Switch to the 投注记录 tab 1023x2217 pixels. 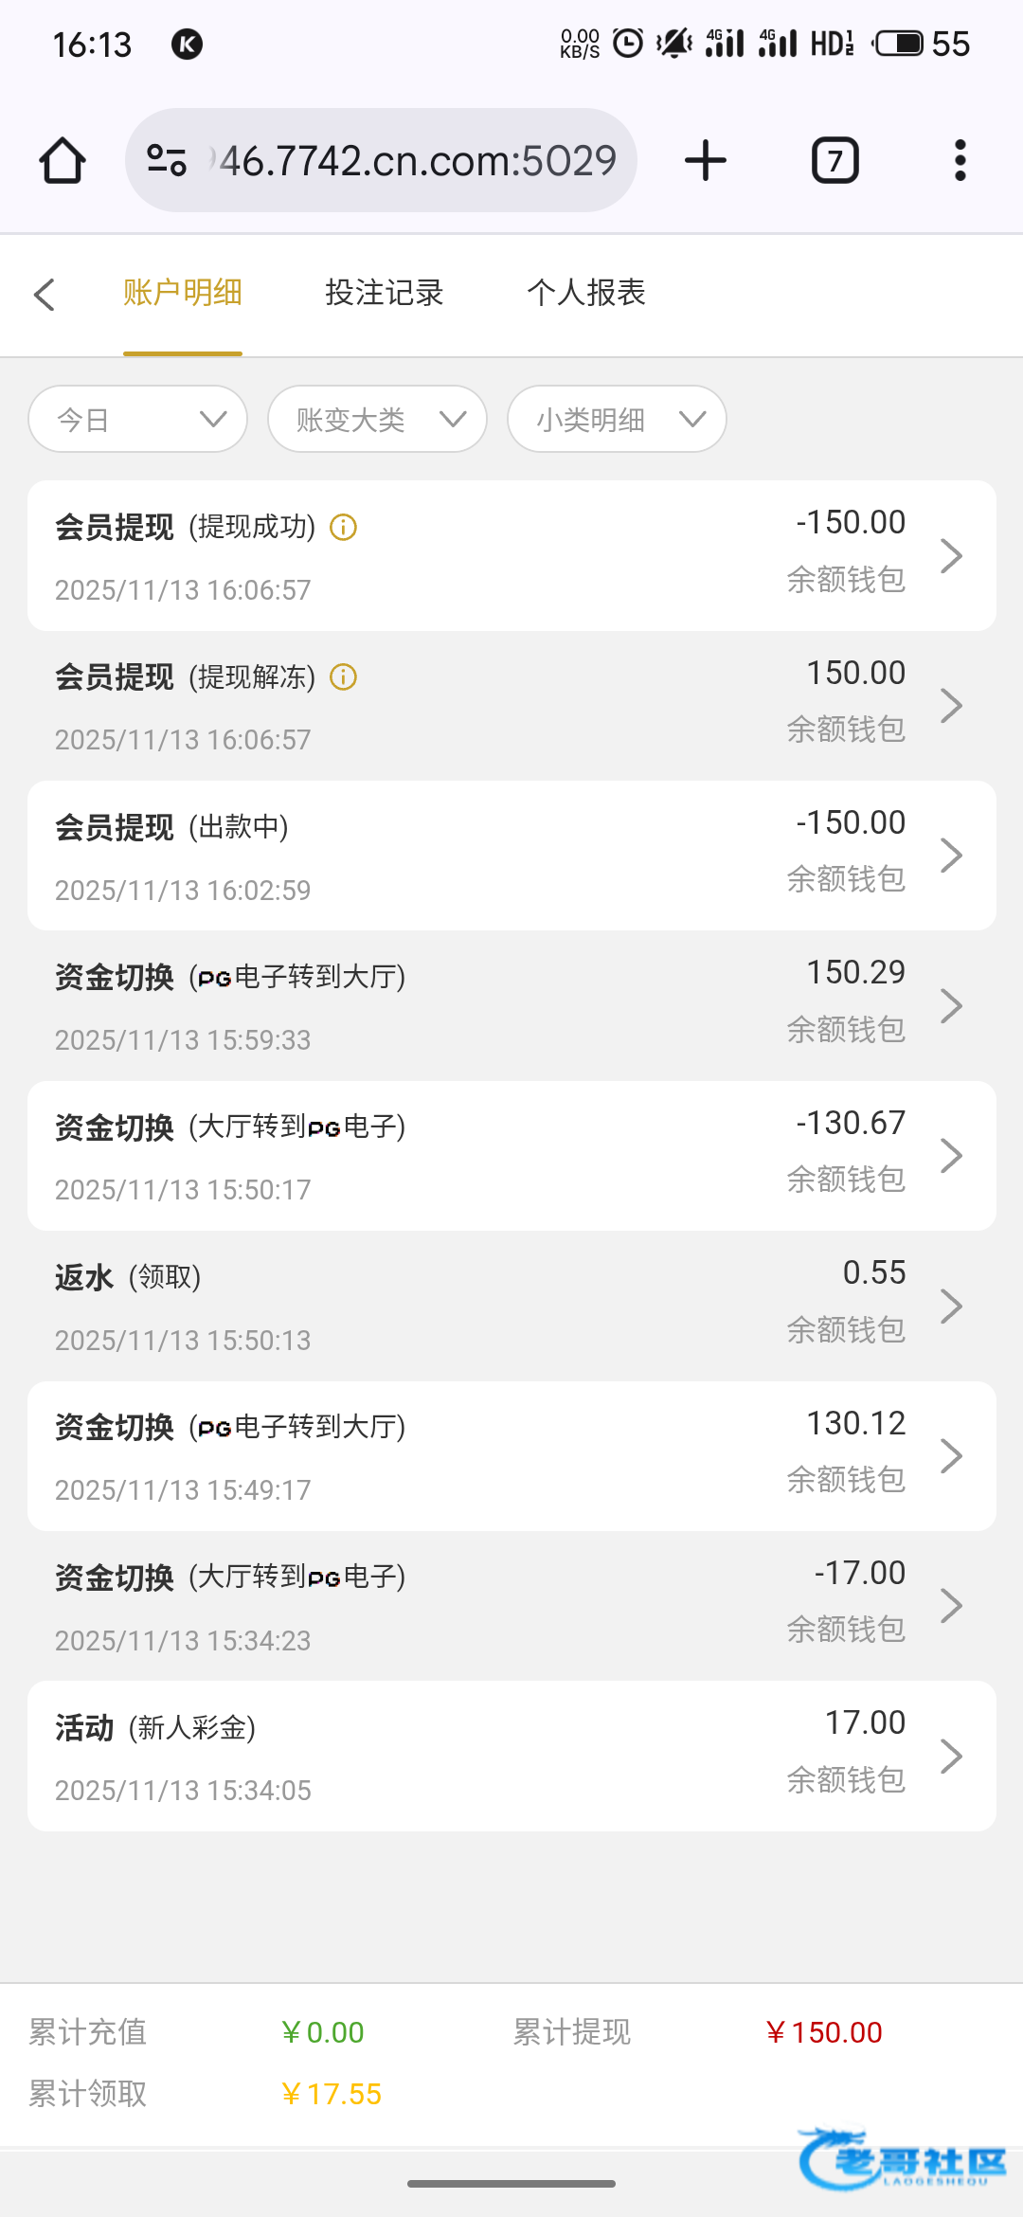tap(384, 293)
